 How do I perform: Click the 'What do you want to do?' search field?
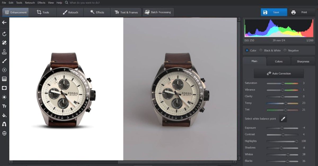(x=85, y=3)
